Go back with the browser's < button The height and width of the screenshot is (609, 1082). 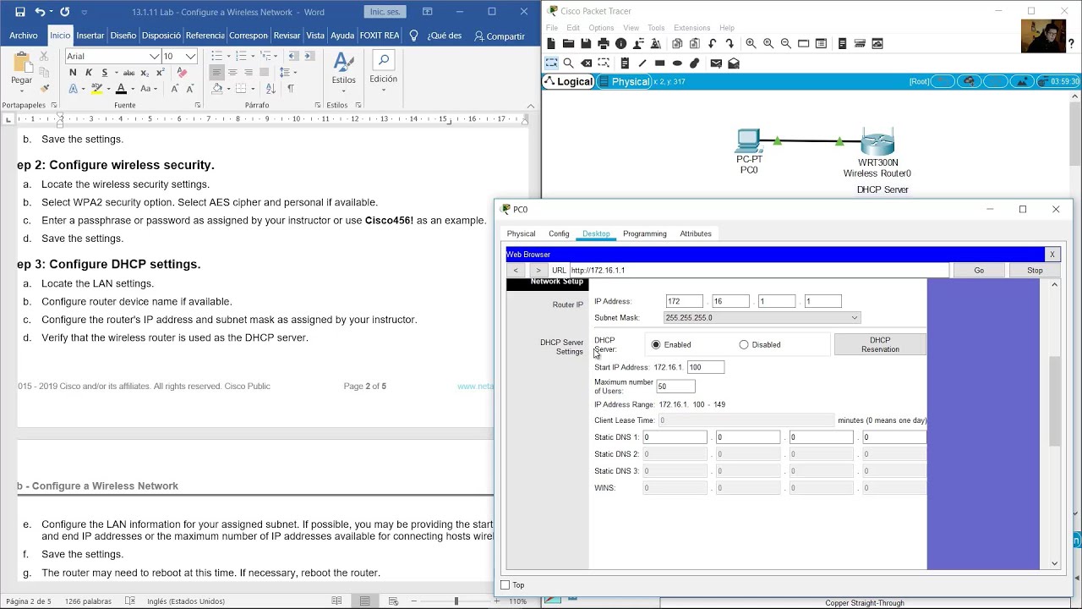pyautogui.click(x=516, y=270)
